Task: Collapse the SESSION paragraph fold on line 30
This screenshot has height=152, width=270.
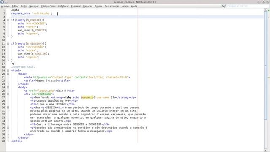Action: [x=8, y=107]
